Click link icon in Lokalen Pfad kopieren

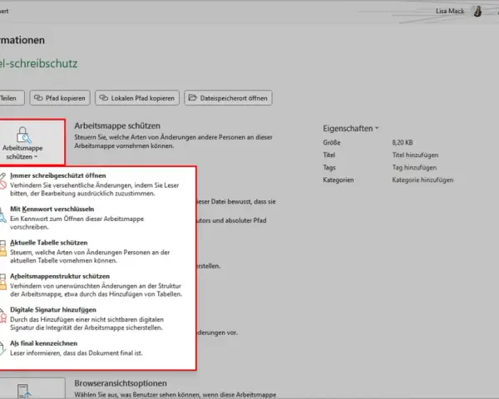[x=104, y=98]
